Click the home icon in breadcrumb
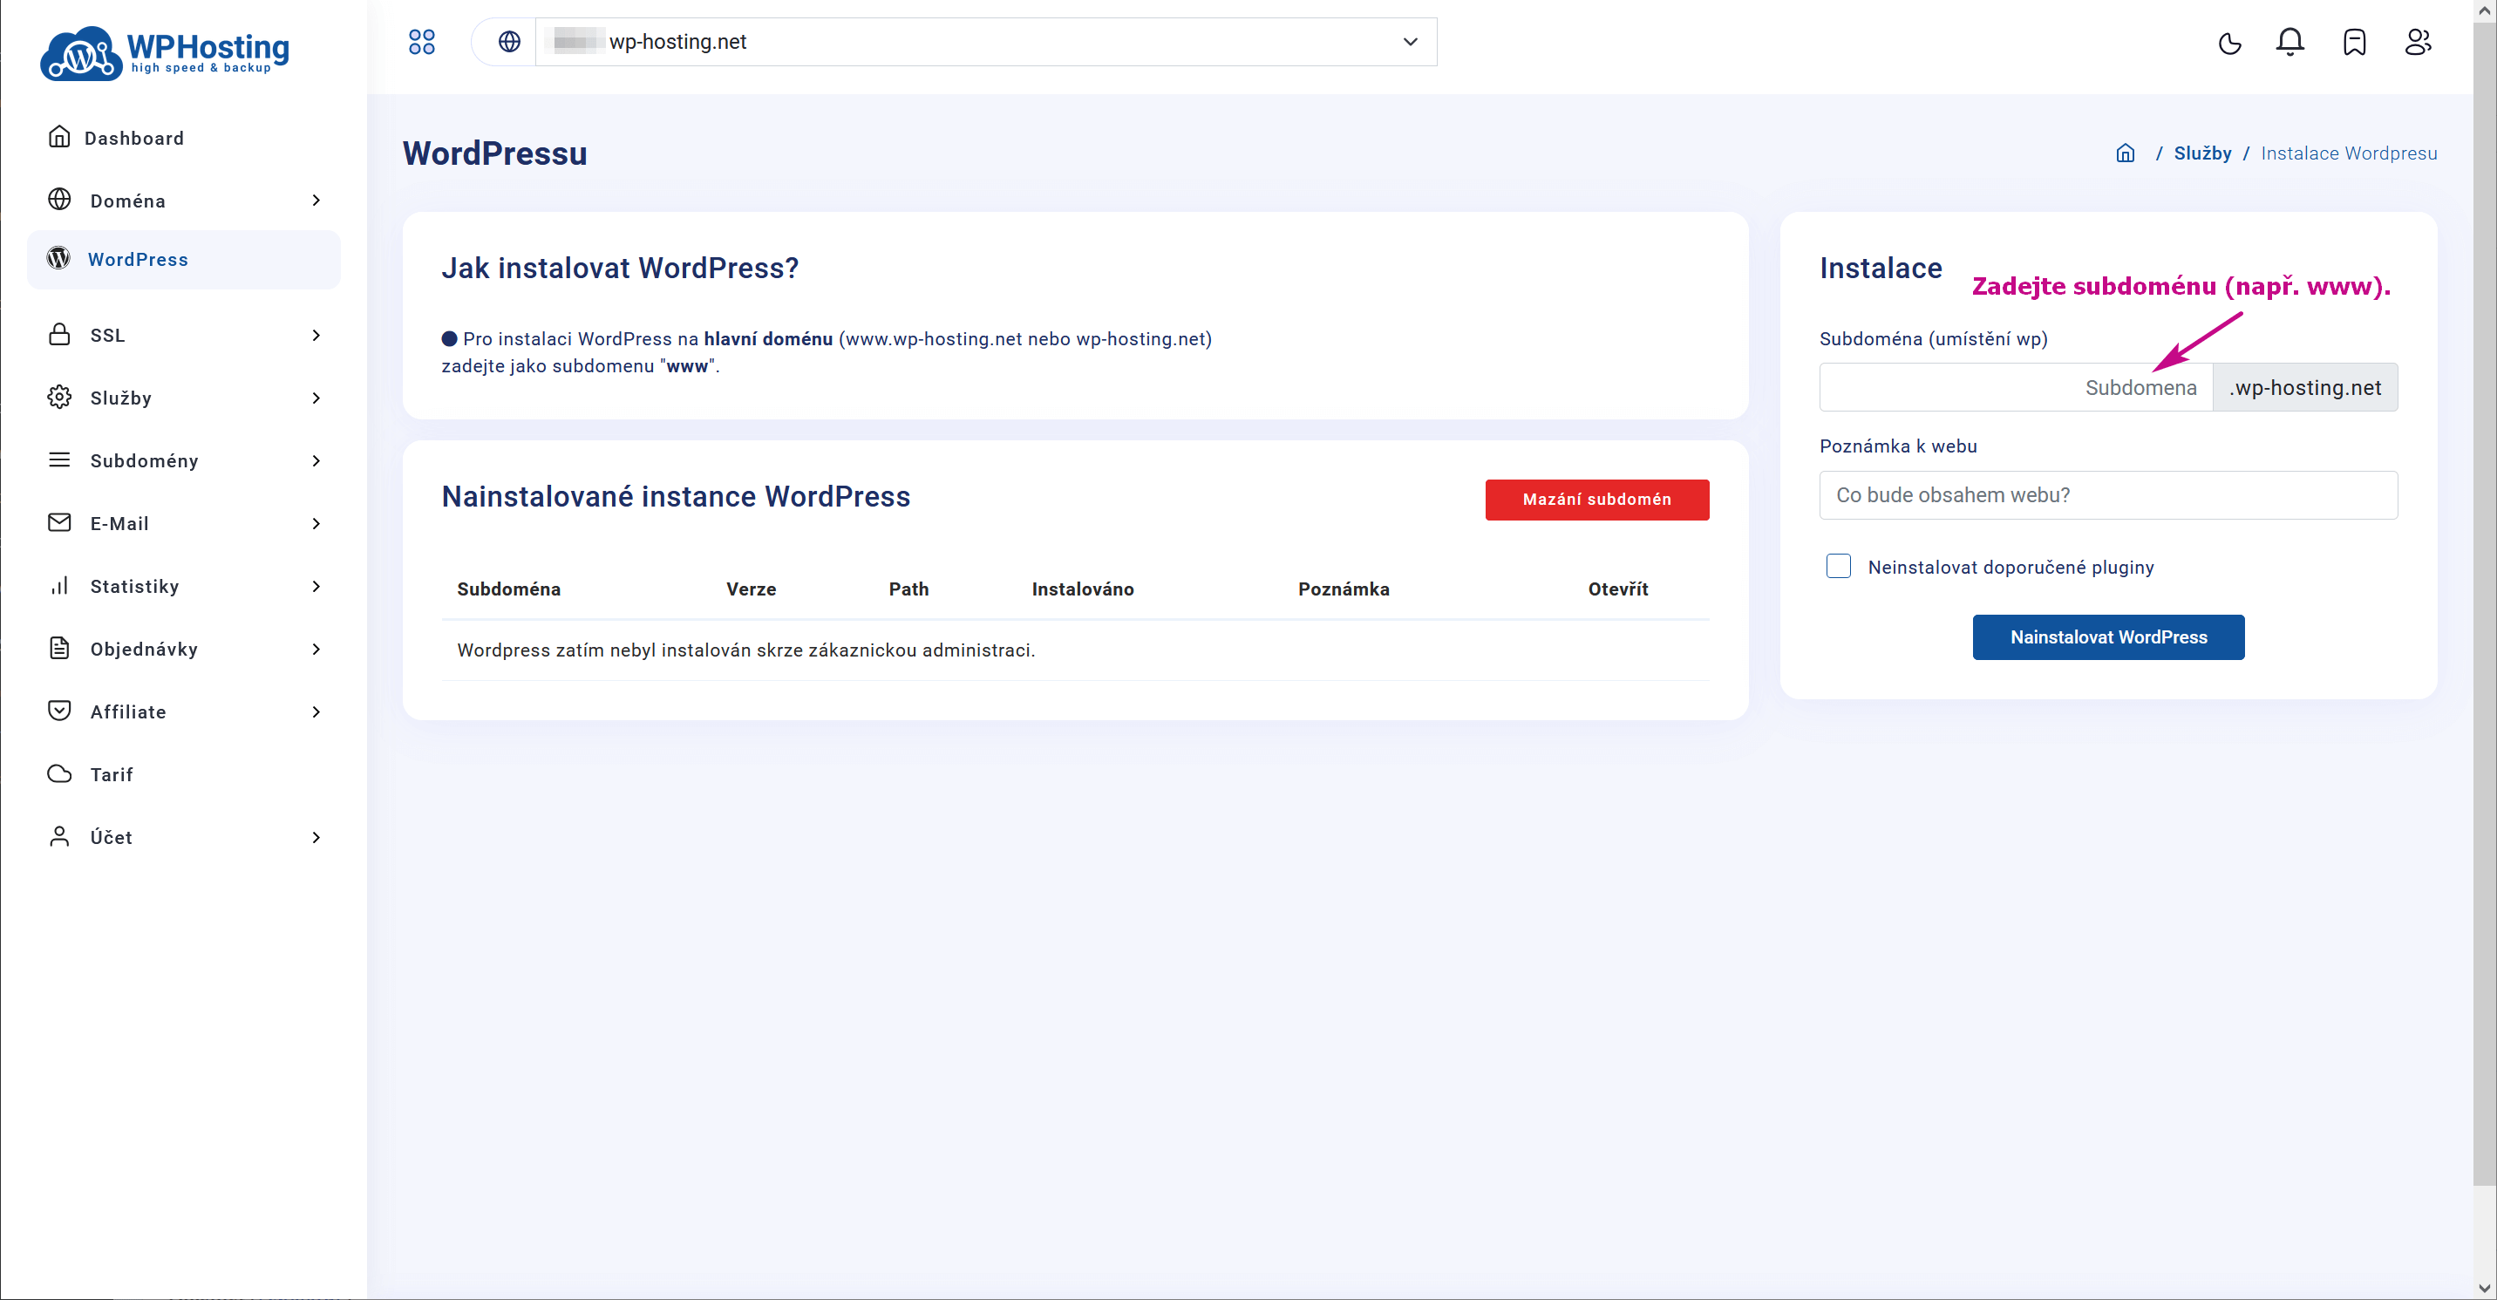The height and width of the screenshot is (1300, 2497). [x=2126, y=153]
